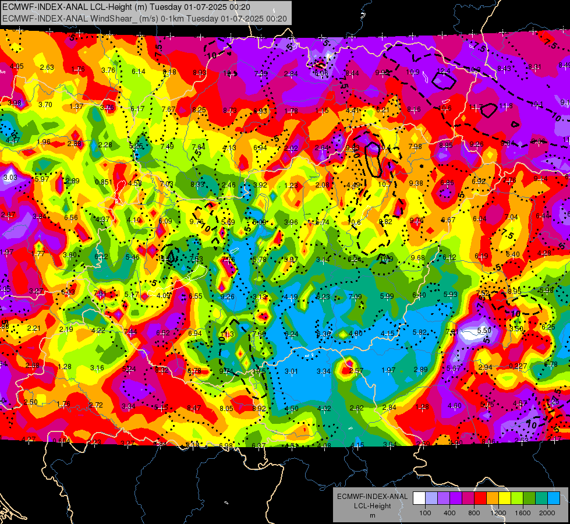Click the ECMWF-INDEX-ANAL text in legend box
The width and height of the screenshot is (570, 524).
click(372, 497)
